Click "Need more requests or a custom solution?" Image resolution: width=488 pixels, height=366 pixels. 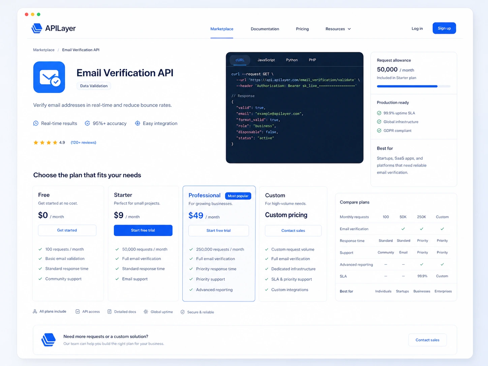coord(106,336)
